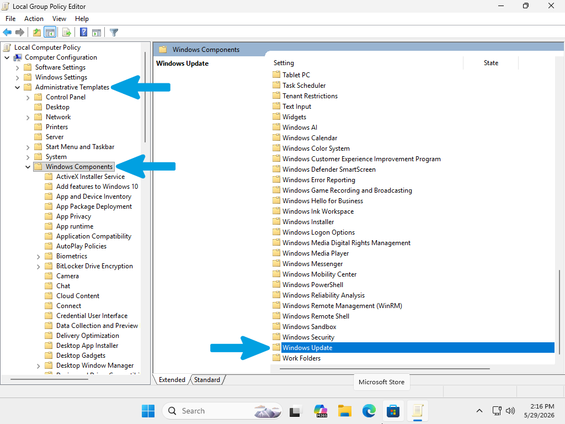Collapse the Windows Components tree node
The height and width of the screenshot is (424, 565).
pos(28,167)
